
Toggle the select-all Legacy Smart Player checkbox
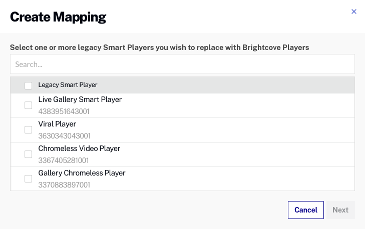pyautogui.click(x=29, y=85)
